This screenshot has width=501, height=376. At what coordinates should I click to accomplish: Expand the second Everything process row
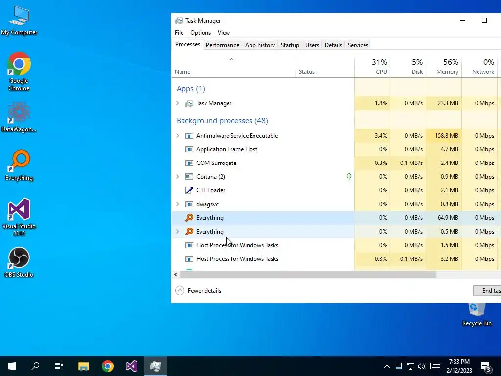[178, 232]
